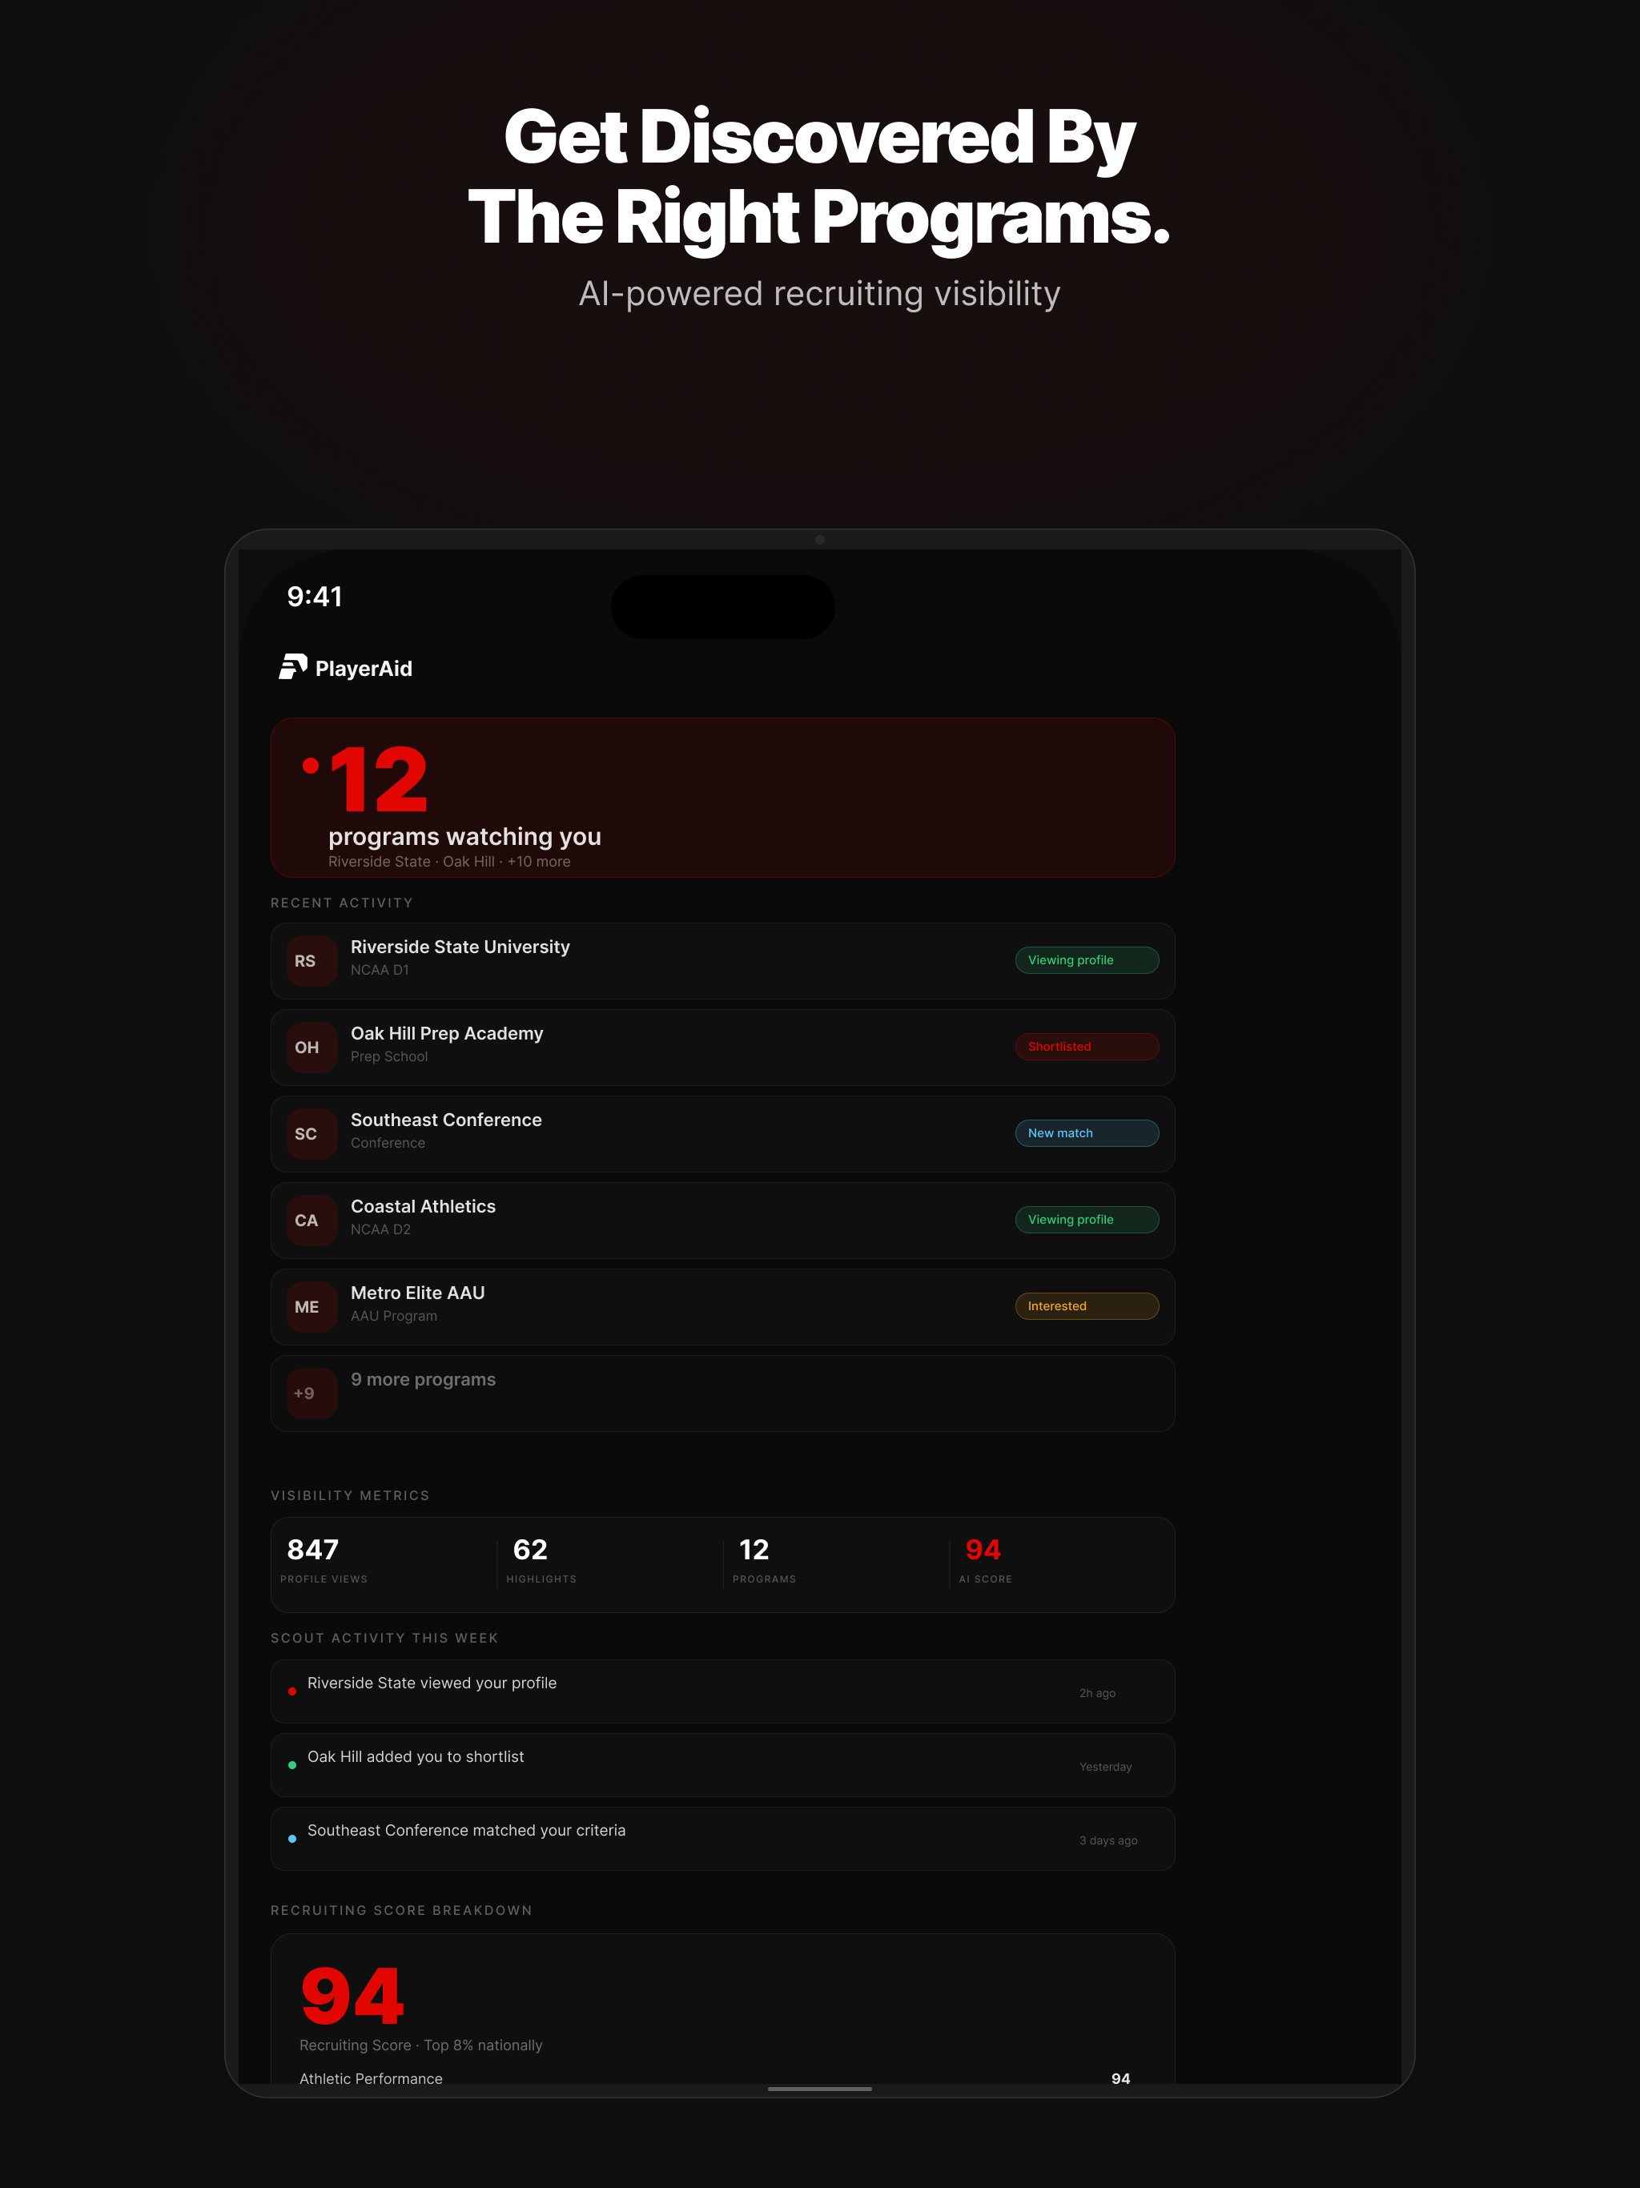Viewport: 1640px width, 2188px height.
Task: Click the home indicator bar at bottom
Action: [x=820, y=2089]
